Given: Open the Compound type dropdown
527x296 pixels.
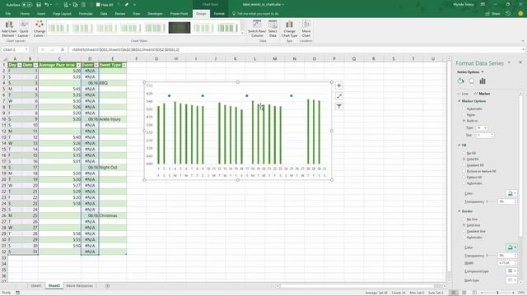Looking at the screenshot, I should point(511,271).
